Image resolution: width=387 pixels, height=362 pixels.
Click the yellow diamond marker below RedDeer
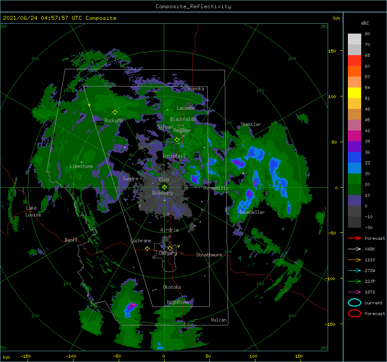[x=177, y=140]
